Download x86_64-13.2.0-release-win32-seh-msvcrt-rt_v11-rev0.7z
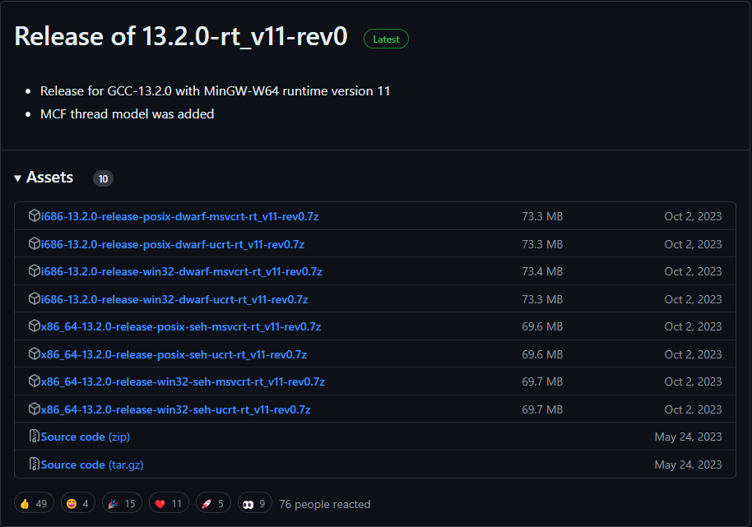This screenshot has height=527, width=752. pos(183,381)
